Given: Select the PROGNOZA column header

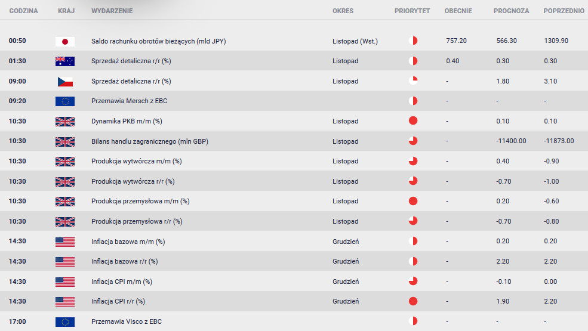Looking at the screenshot, I should 511,11.
